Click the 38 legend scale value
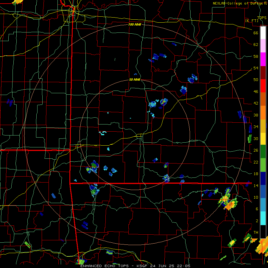Viewport: 268px width, 268px height. pos(256,115)
